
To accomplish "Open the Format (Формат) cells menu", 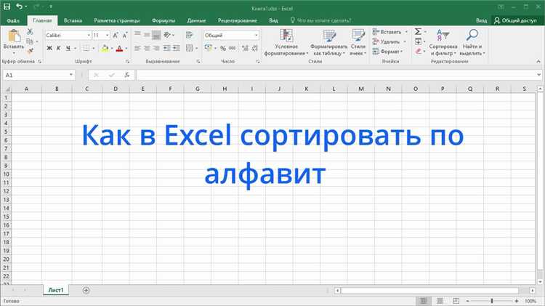I will (387, 52).
